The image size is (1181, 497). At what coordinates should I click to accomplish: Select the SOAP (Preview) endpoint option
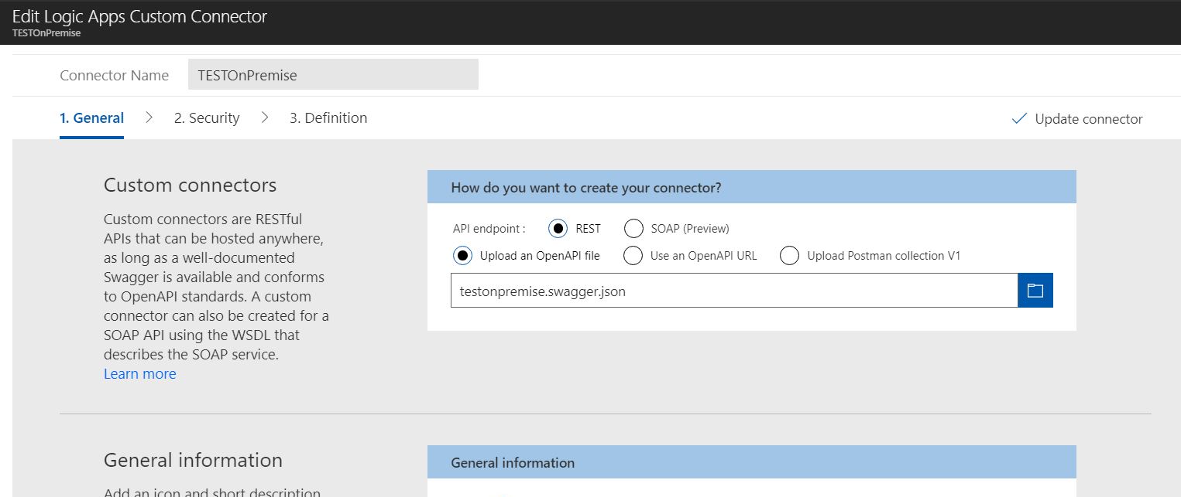pos(633,229)
